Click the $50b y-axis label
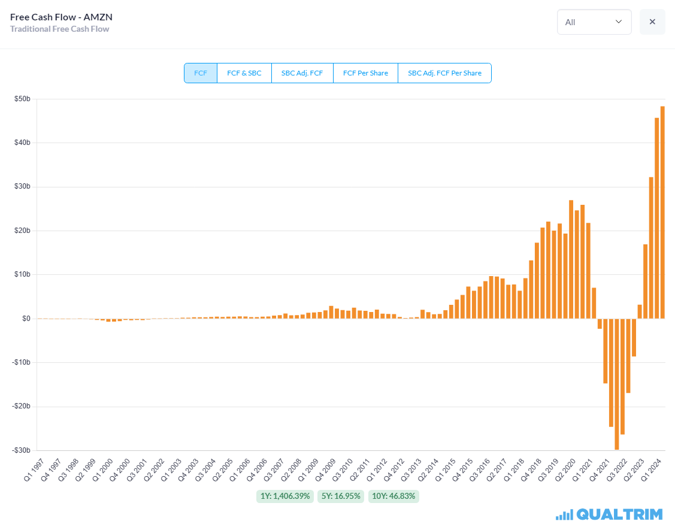Image resolution: width=675 pixels, height=530 pixels. (22, 99)
